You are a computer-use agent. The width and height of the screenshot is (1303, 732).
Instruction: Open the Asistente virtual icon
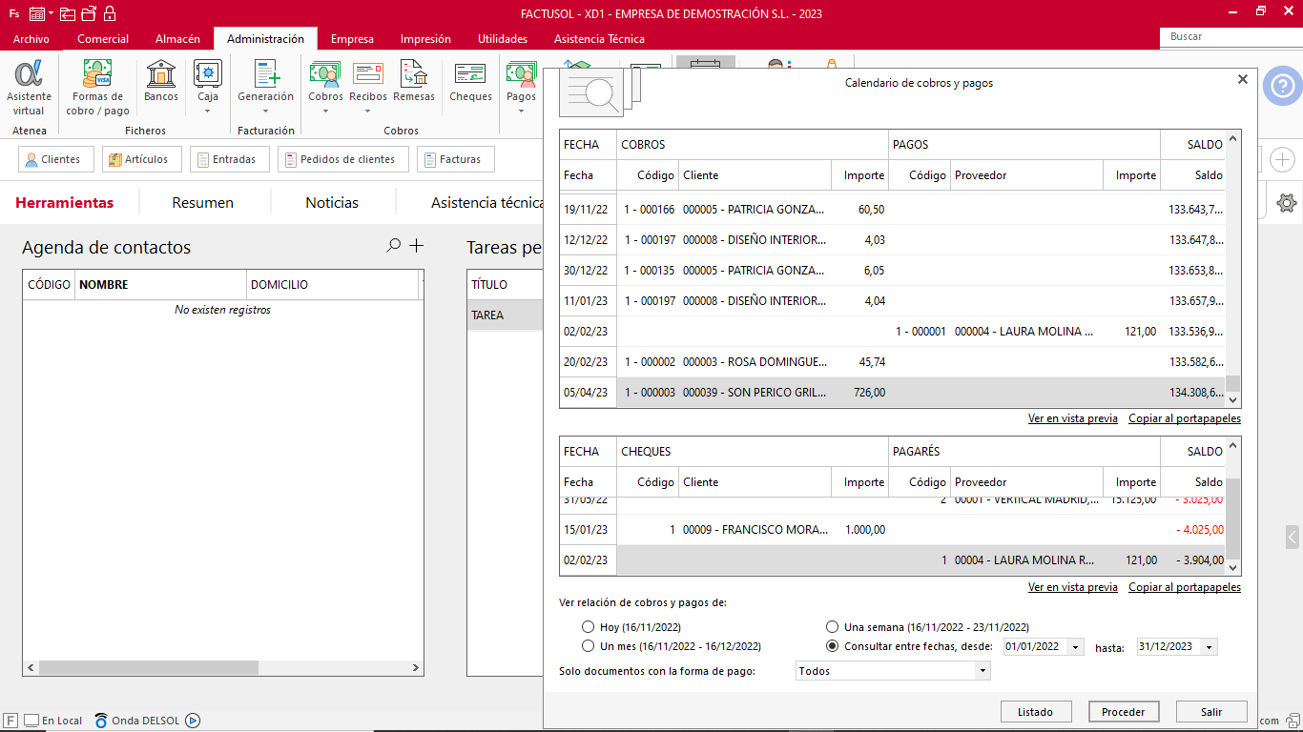29,86
